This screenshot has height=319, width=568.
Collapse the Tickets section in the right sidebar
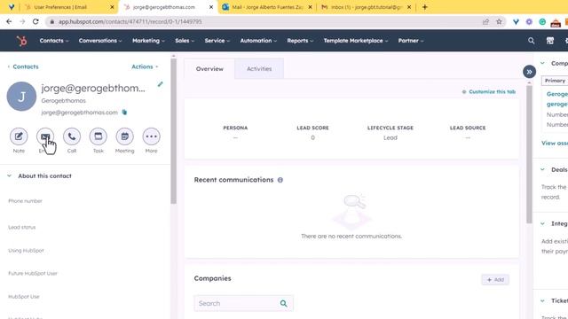coord(542,300)
